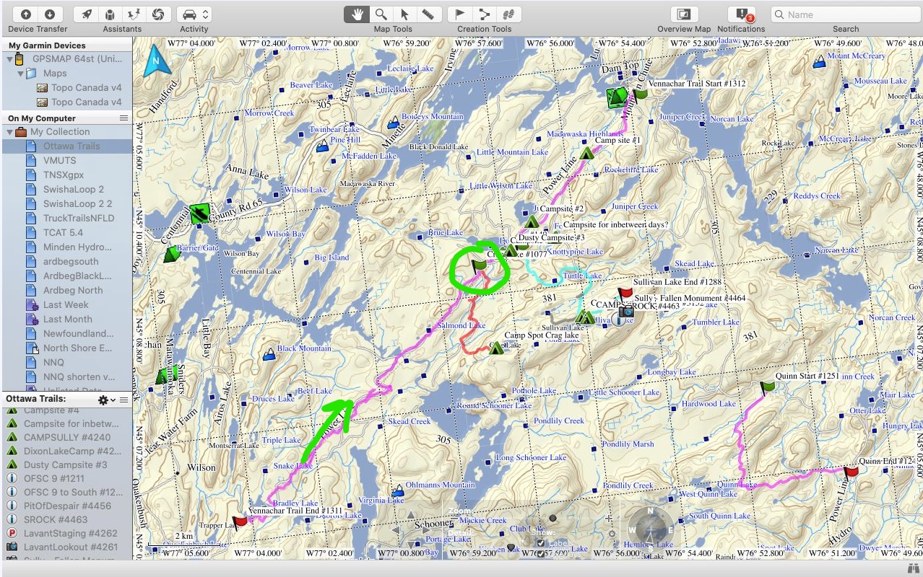Click the Campsite #2 tent marker
The height and width of the screenshot is (577, 923).
pos(532,221)
